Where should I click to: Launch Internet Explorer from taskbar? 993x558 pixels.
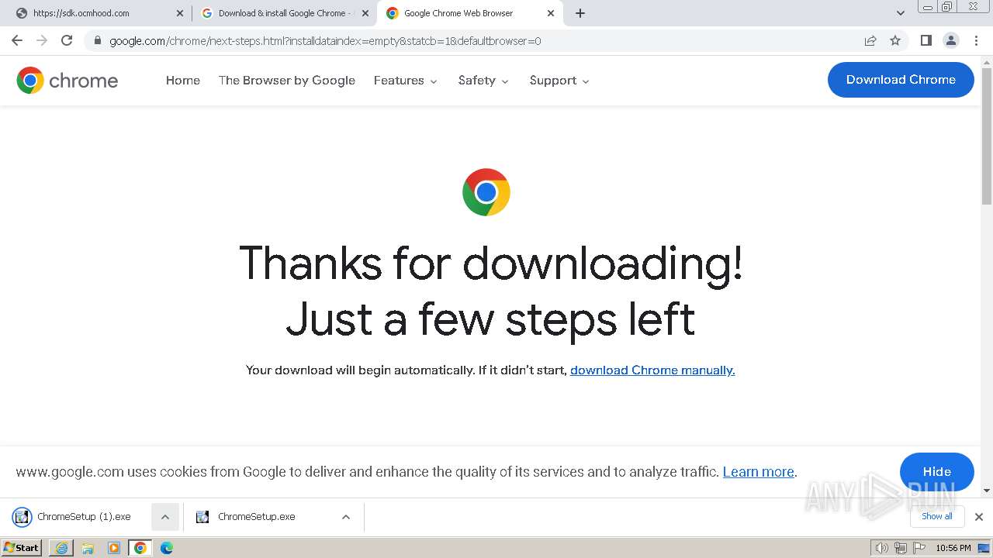pyautogui.click(x=61, y=548)
